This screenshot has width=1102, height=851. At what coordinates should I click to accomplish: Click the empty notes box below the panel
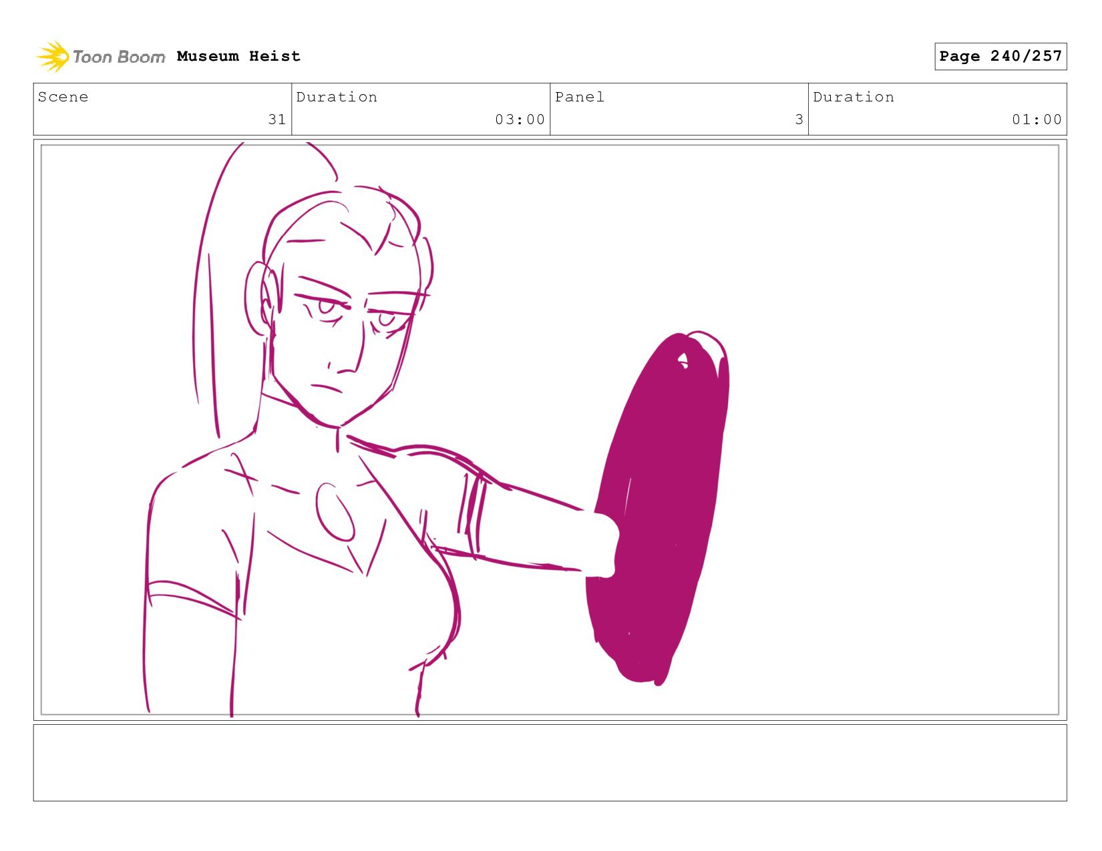point(550,763)
